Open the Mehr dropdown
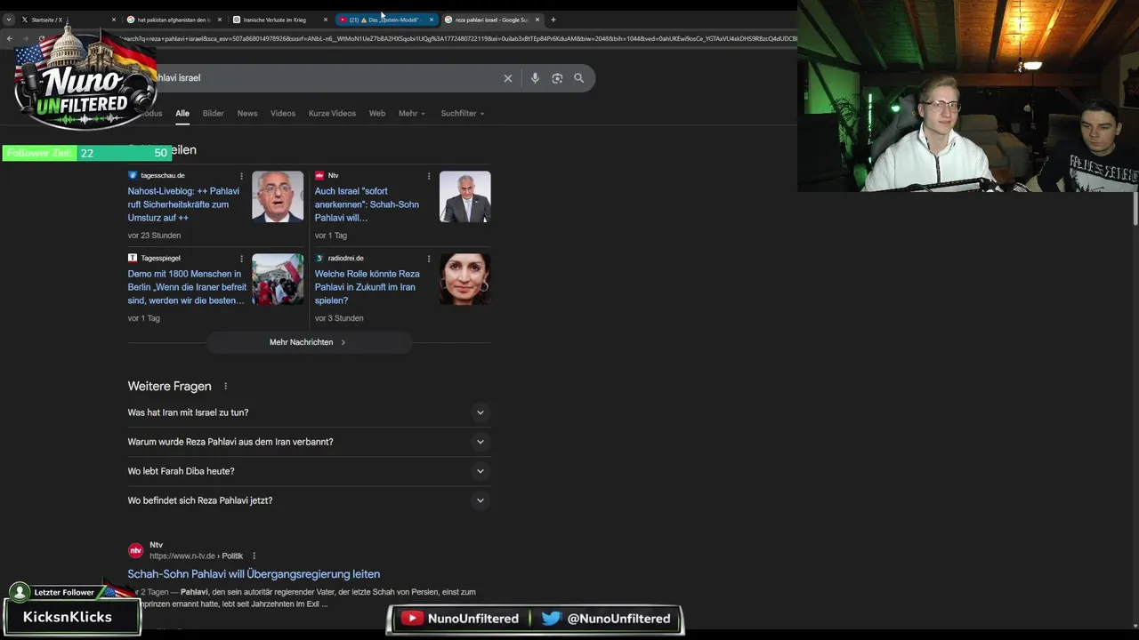 point(412,114)
